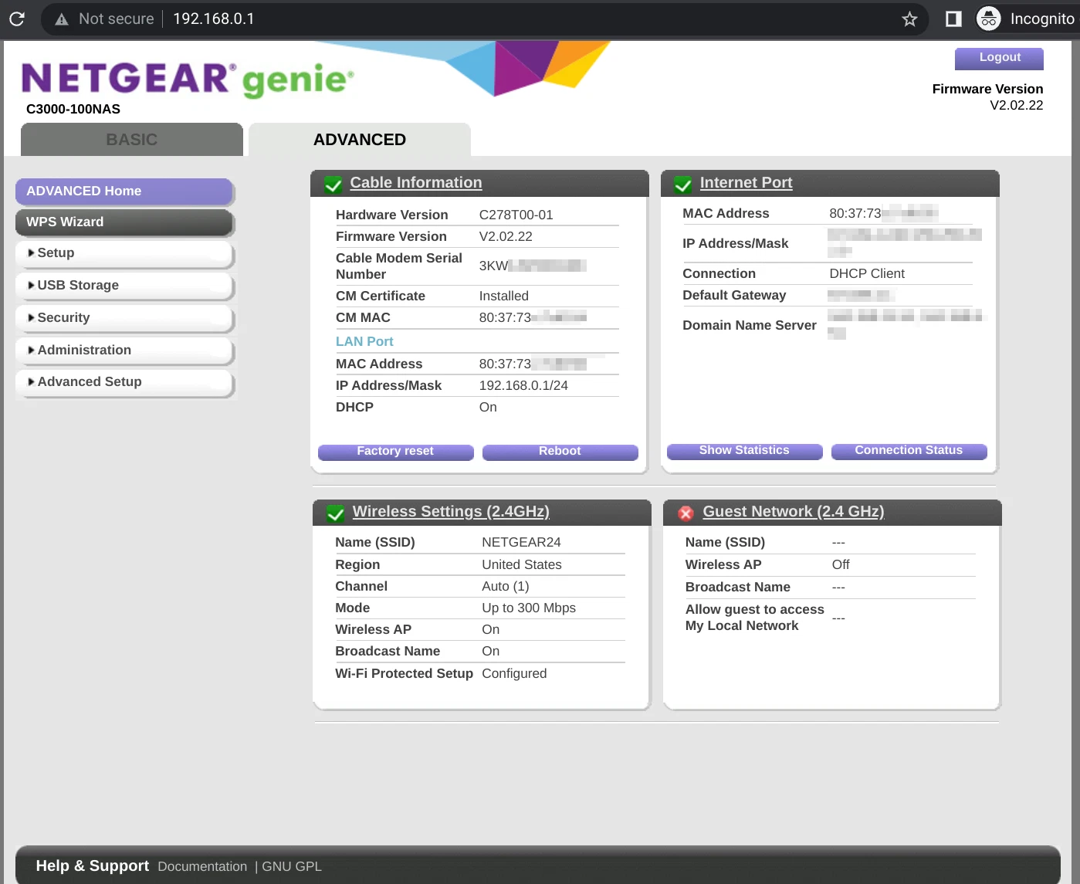Click the Help & Support bar title
Viewport: 1080px width, 884px height.
pyautogui.click(x=93, y=866)
